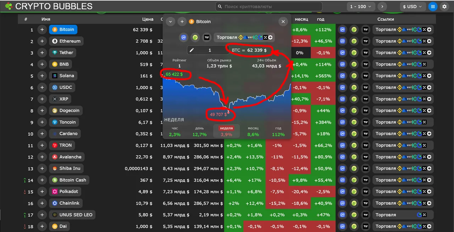Screen dimensions: 454x232
Task: Open CoinMarketCap icon in TRON row
Action: pyautogui.click(x=342, y=145)
